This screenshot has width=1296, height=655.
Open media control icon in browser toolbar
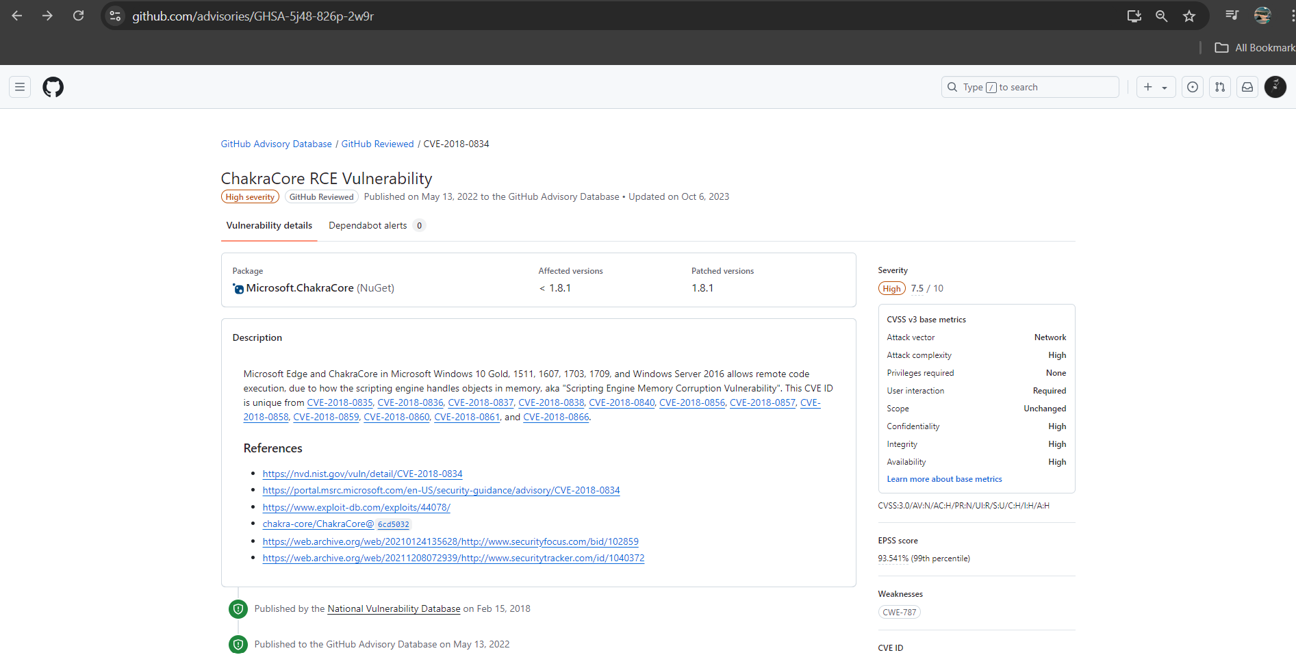(1232, 15)
